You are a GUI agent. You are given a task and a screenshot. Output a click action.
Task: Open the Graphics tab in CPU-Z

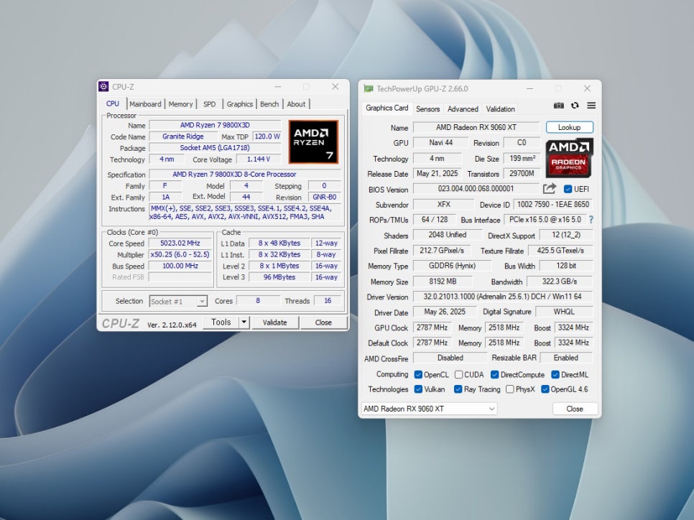(x=239, y=104)
